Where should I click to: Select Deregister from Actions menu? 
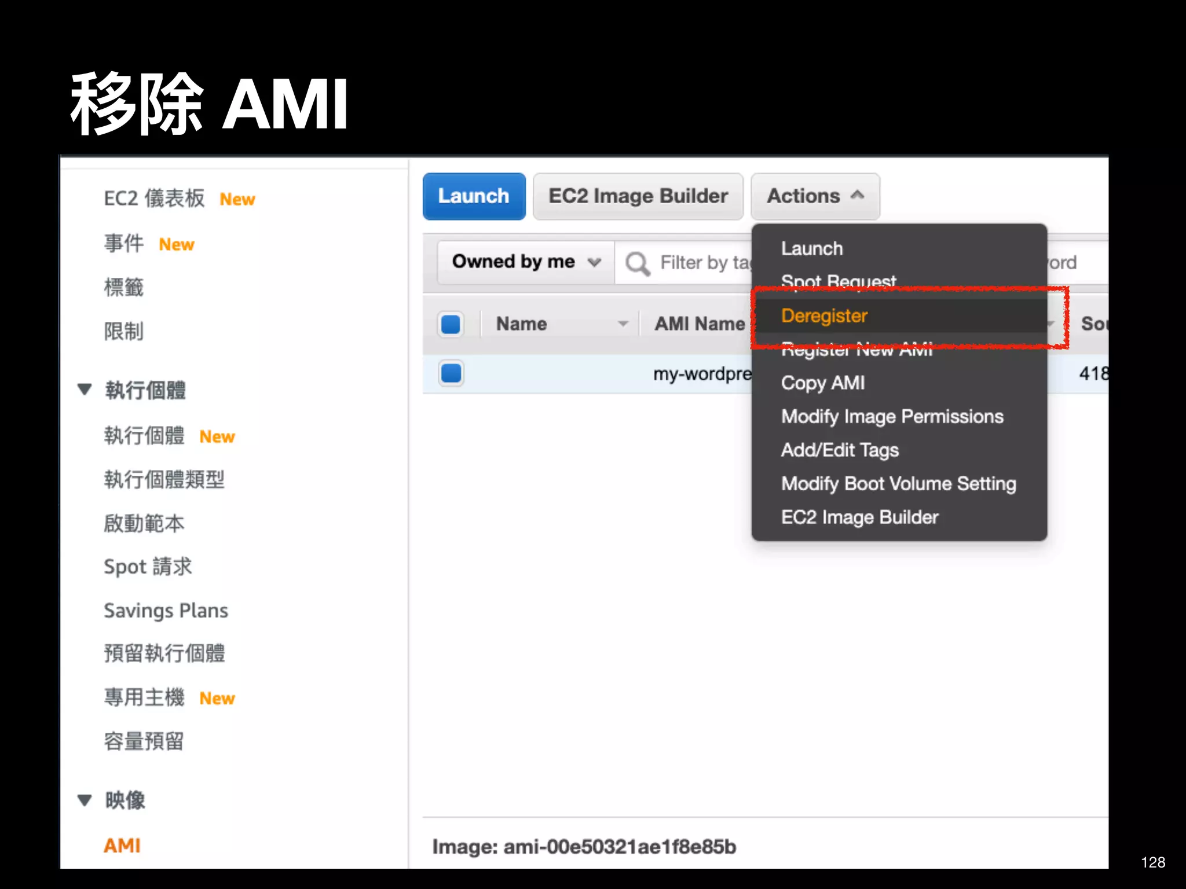pyautogui.click(x=824, y=315)
